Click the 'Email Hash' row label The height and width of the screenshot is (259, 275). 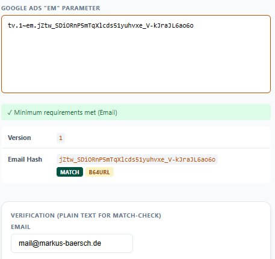[25, 159]
